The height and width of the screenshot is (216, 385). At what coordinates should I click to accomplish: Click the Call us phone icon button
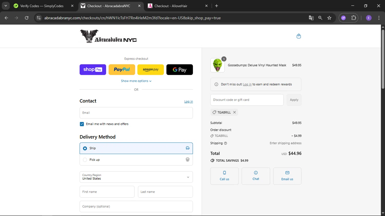[x=224, y=176]
